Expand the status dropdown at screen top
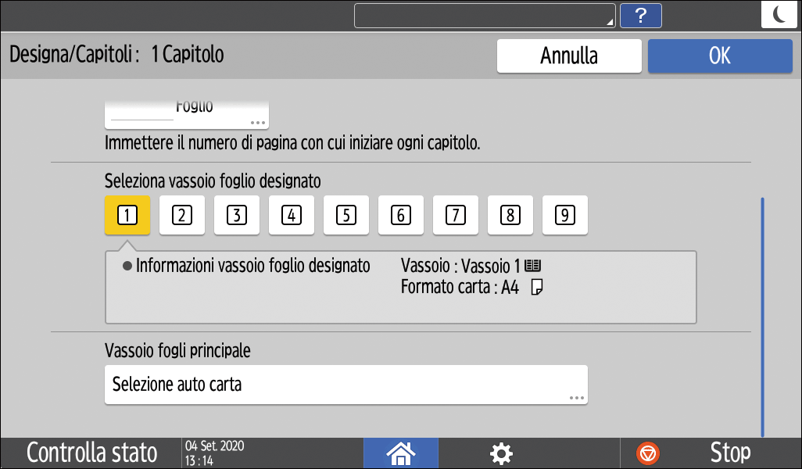The width and height of the screenshot is (802, 469). click(485, 15)
